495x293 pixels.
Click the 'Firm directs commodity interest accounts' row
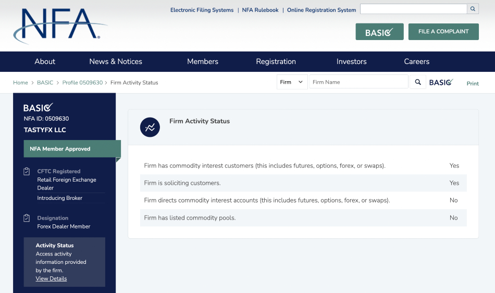click(x=303, y=200)
